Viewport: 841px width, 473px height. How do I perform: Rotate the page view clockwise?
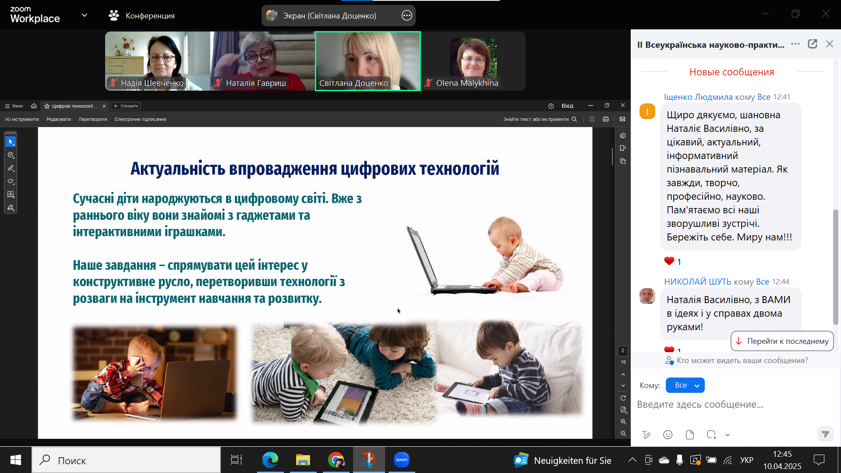623,398
